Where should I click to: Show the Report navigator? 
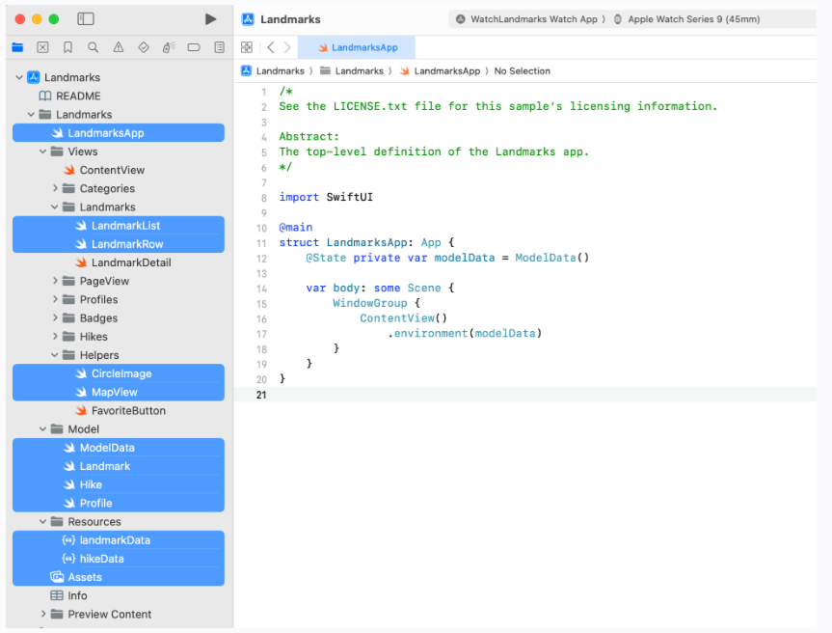[219, 47]
